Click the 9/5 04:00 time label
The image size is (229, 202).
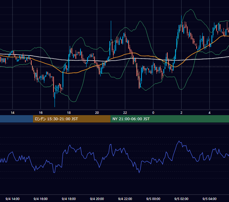(x=209, y=199)
